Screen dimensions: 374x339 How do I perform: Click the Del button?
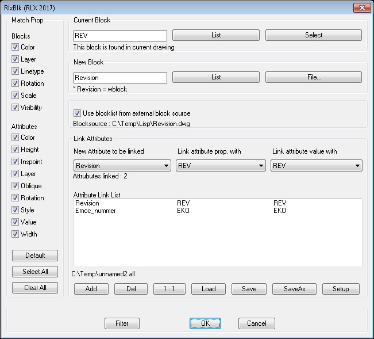tap(131, 289)
